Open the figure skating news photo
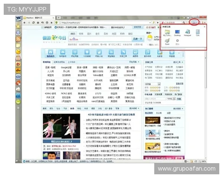The height and width of the screenshot is (178, 223). [x=61, y=126]
